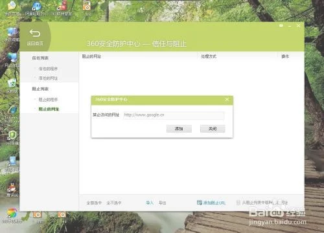Open the QQ penguin desktop icon
Viewport: 324px width, 233px height.
(x=12, y=187)
